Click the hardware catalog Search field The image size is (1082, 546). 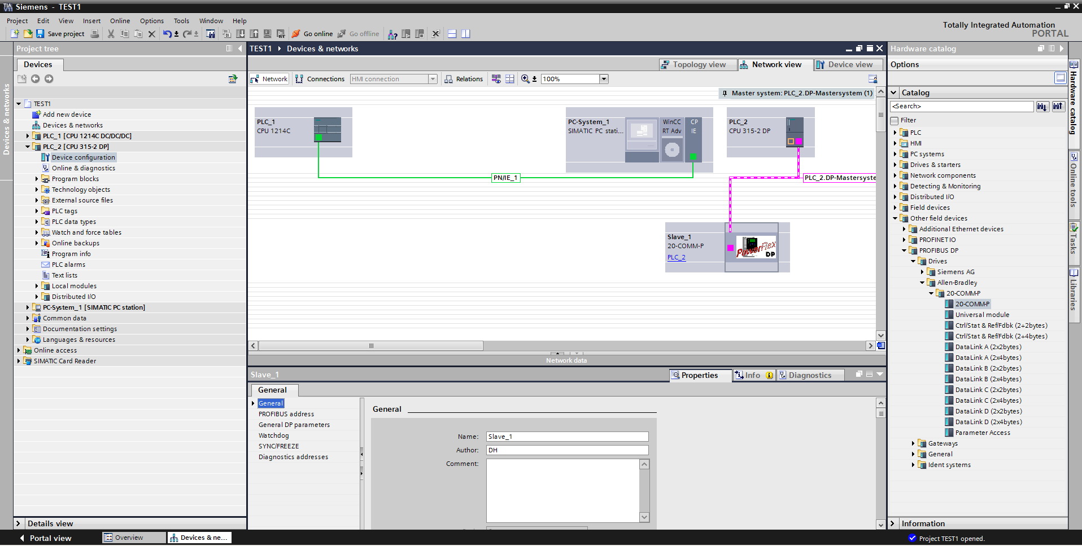coord(962,106)
